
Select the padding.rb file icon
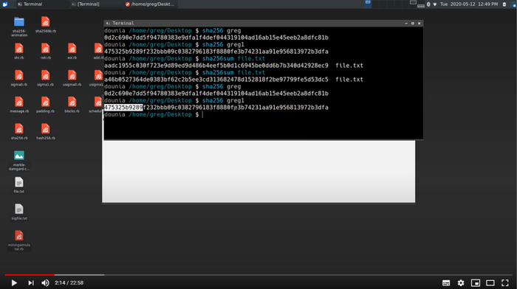click(46, 102)
